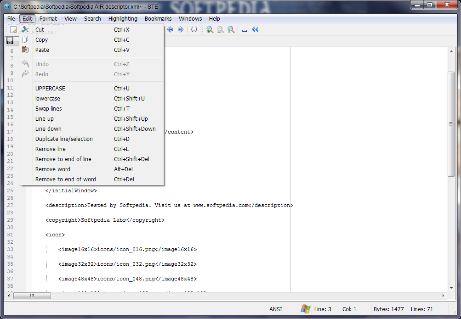Click line number 29 in the gutter

pyautogui.click(x=10, y=220)
